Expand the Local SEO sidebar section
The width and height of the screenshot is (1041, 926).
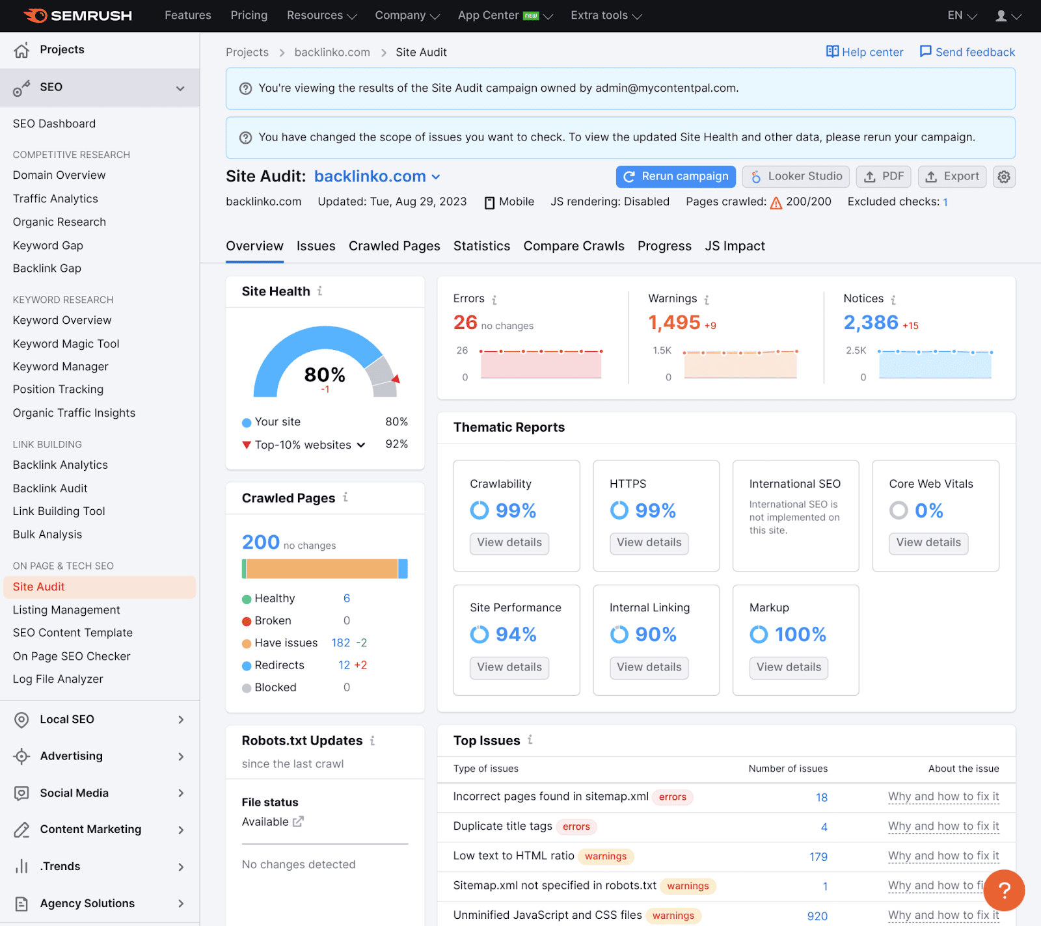pos(180,720)
